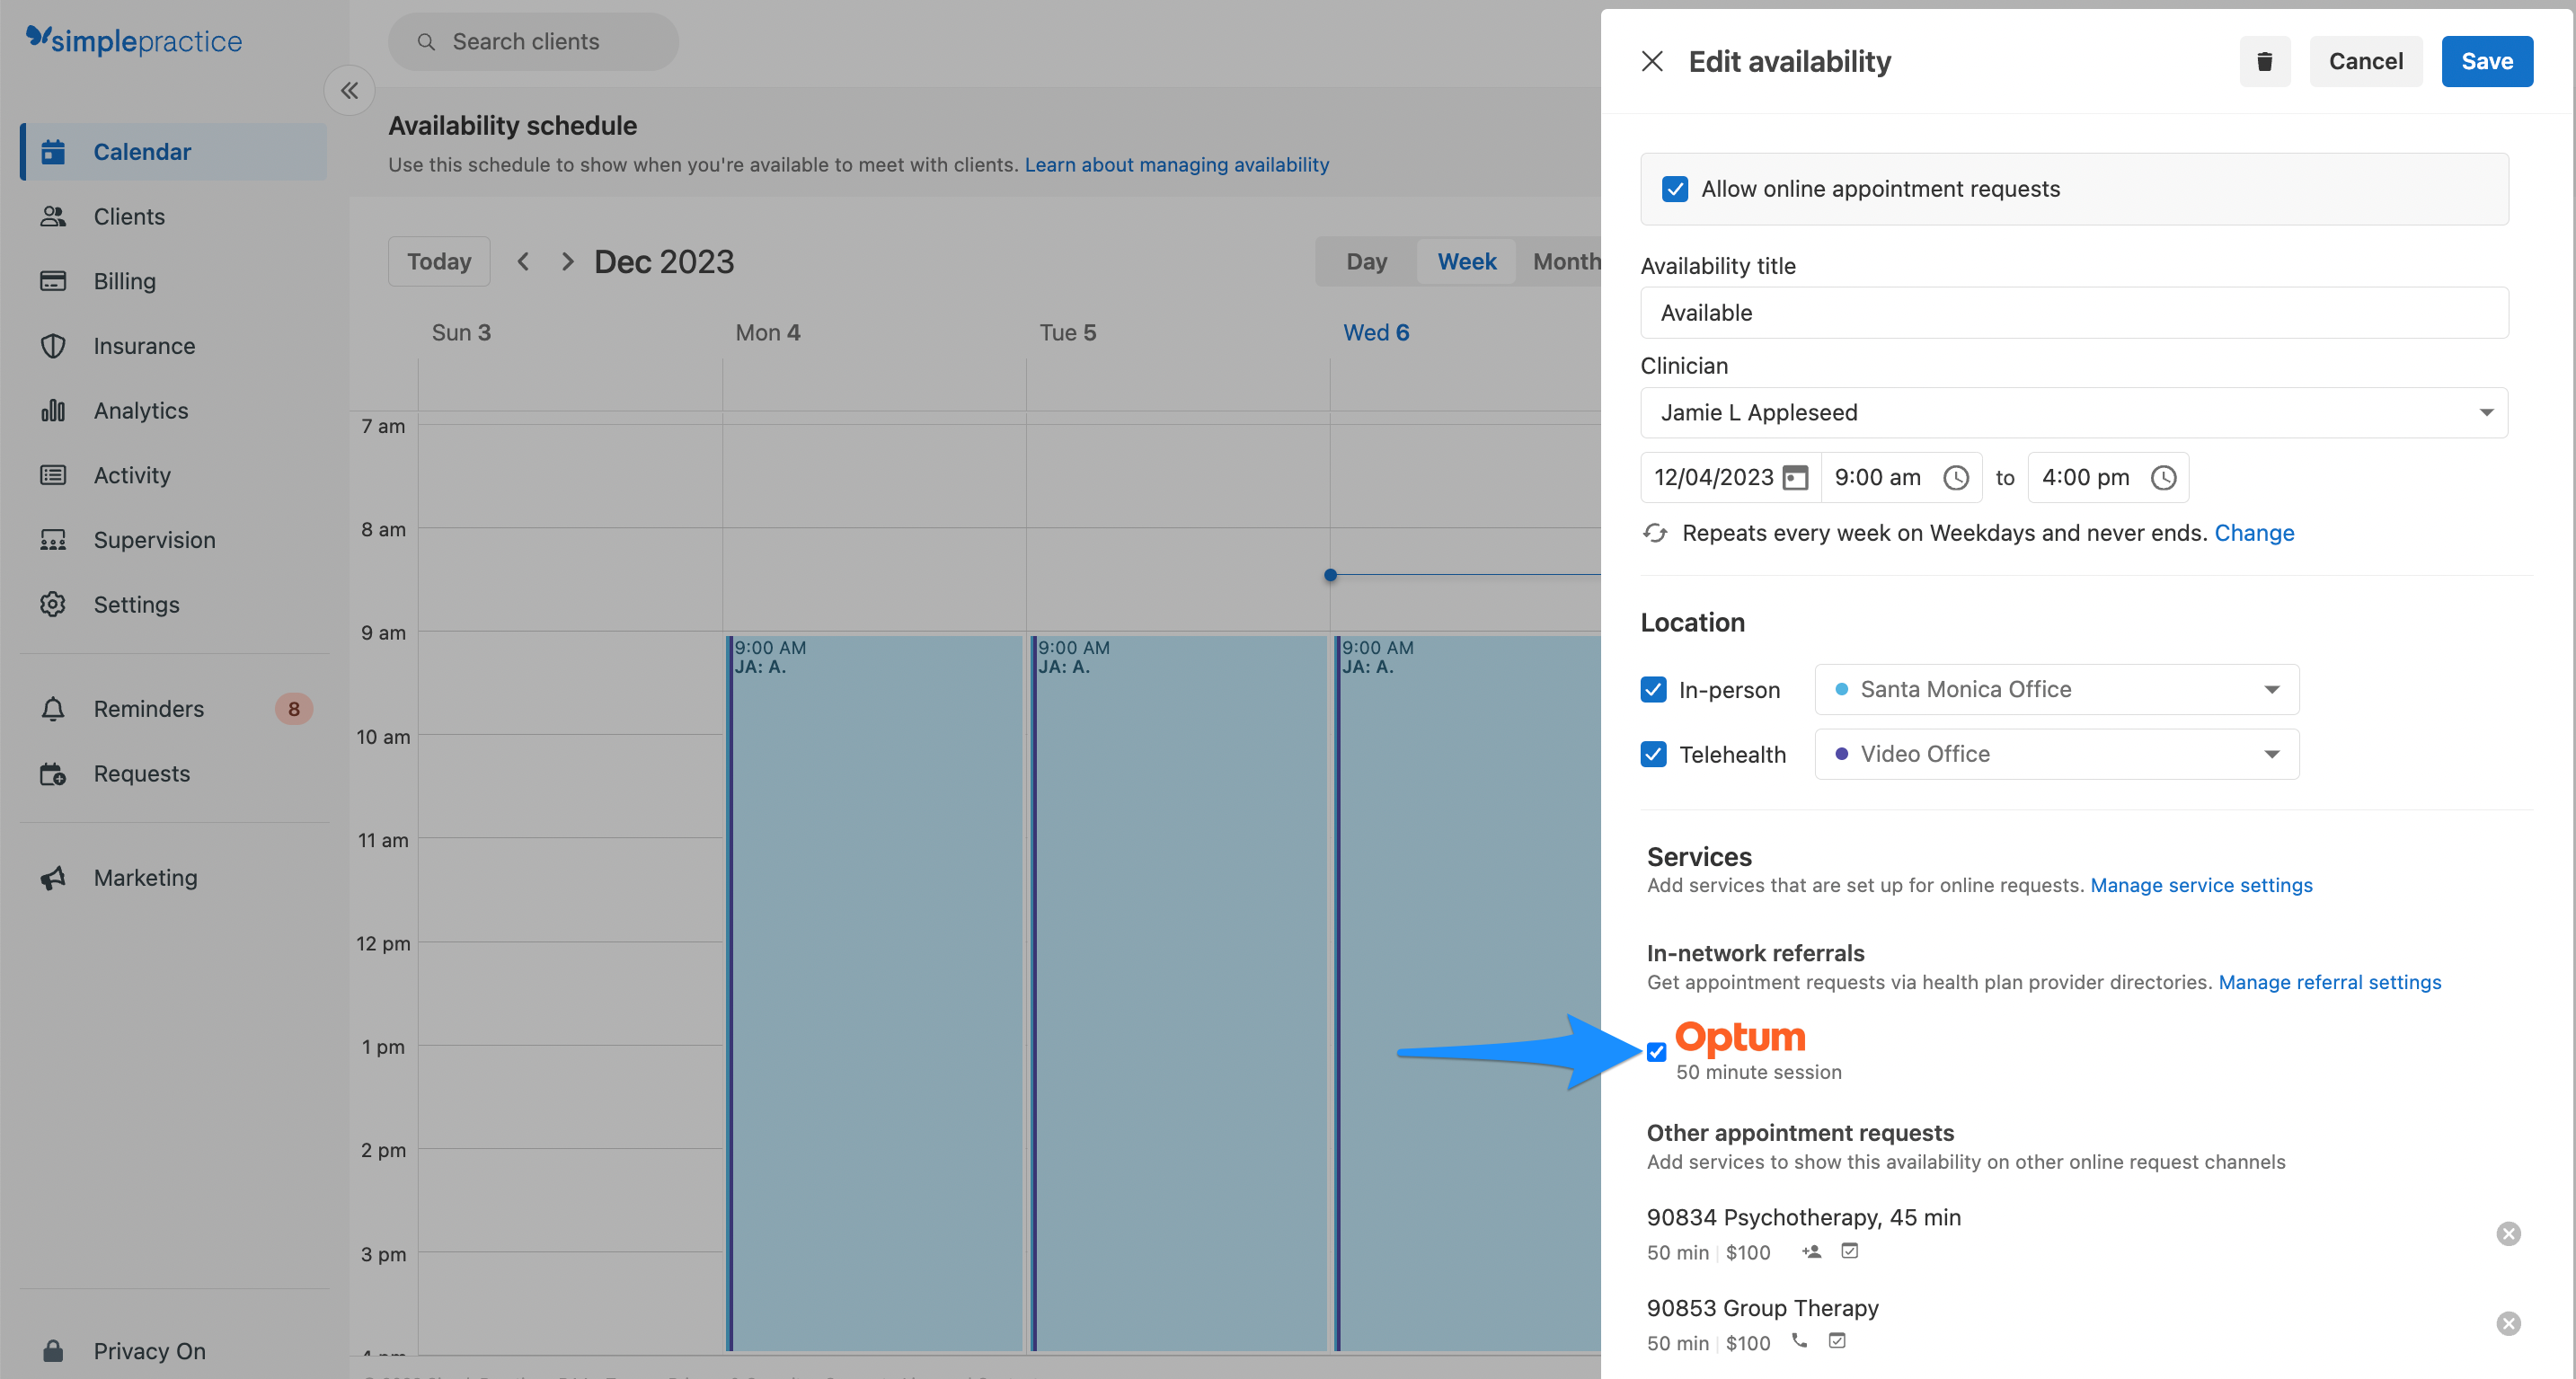Uncheck Allow online appointment requests
This screenshot has height=1379, width=2576.
[1675, 188]
